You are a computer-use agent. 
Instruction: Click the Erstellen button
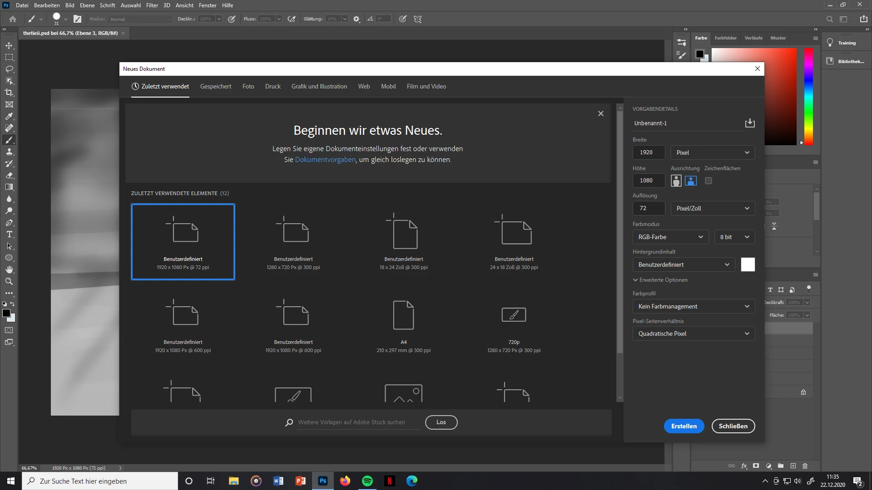pos(684,426)
